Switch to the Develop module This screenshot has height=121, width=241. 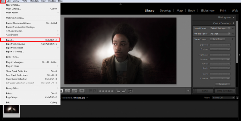166,10
